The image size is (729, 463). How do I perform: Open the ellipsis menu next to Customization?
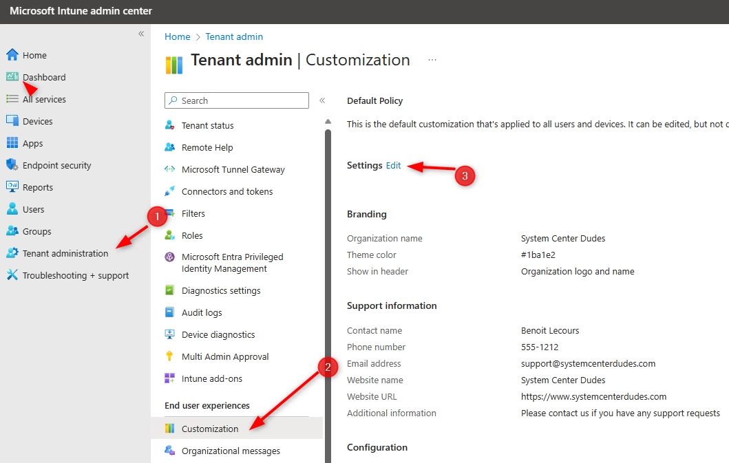pyautogui.click(x=432, y=60)
